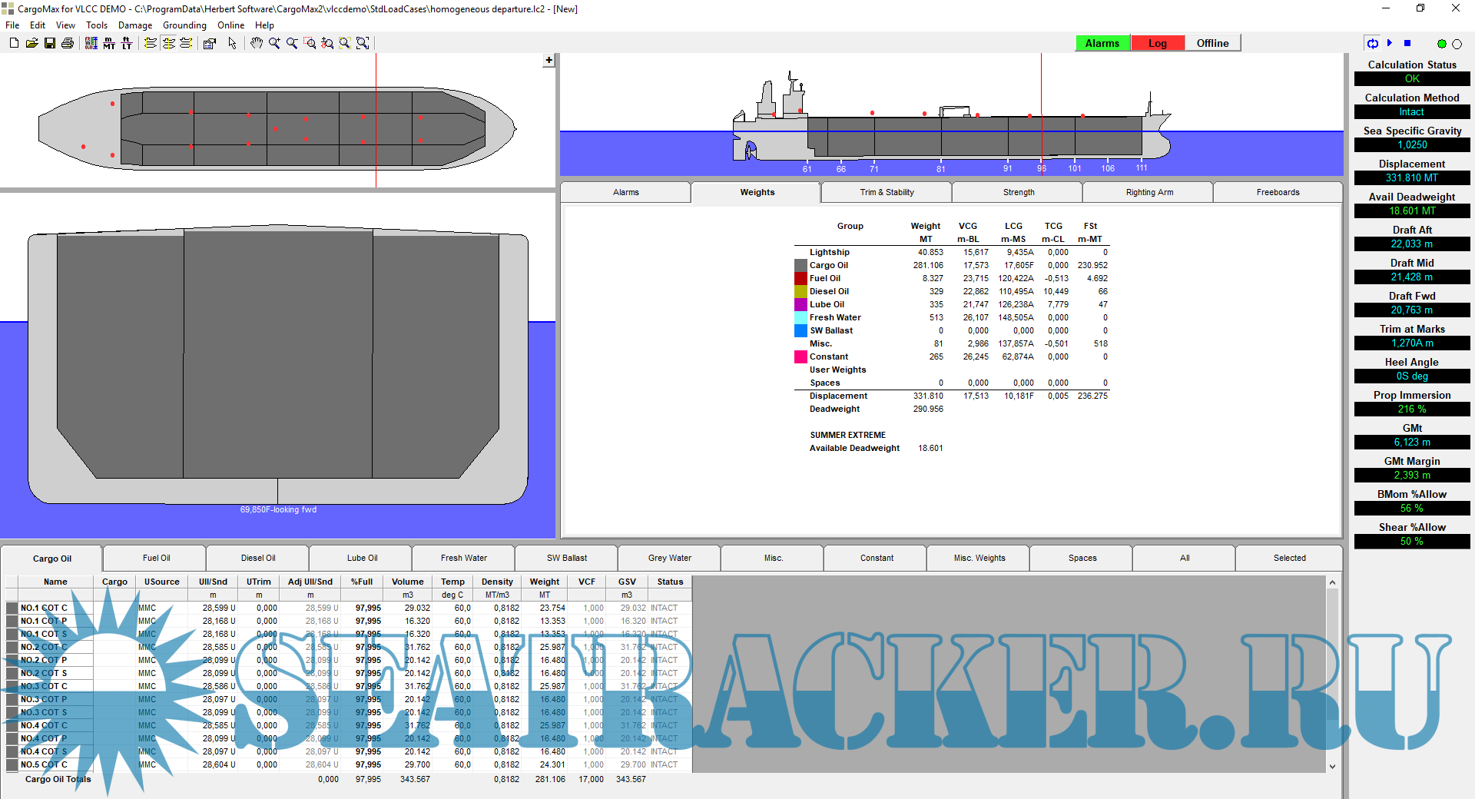The height and width of the screenshot is (799, 1475).
Task: Toggle the continuous recalculation loop icon
Action: [x=1372, y=43]
